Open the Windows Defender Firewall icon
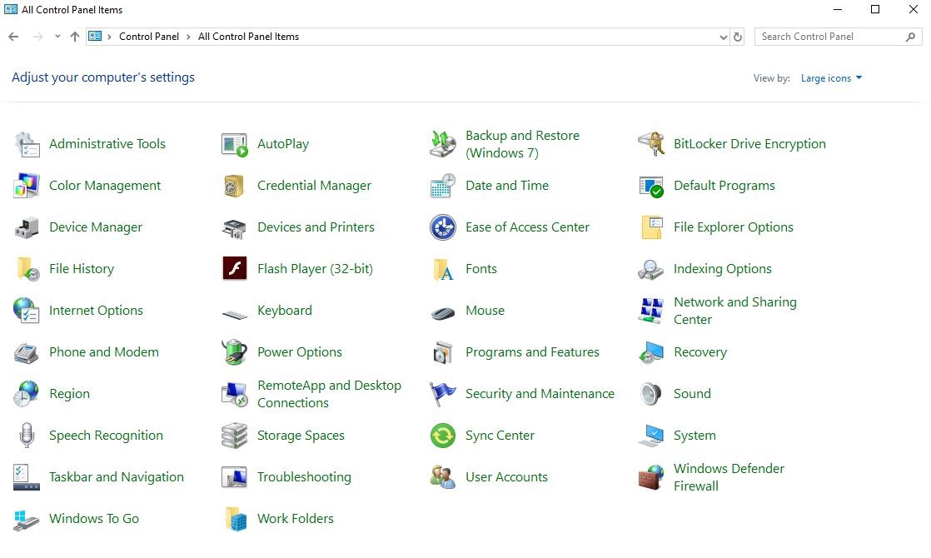This screenshot has height=558, width=931. click(x=651, y=477)
